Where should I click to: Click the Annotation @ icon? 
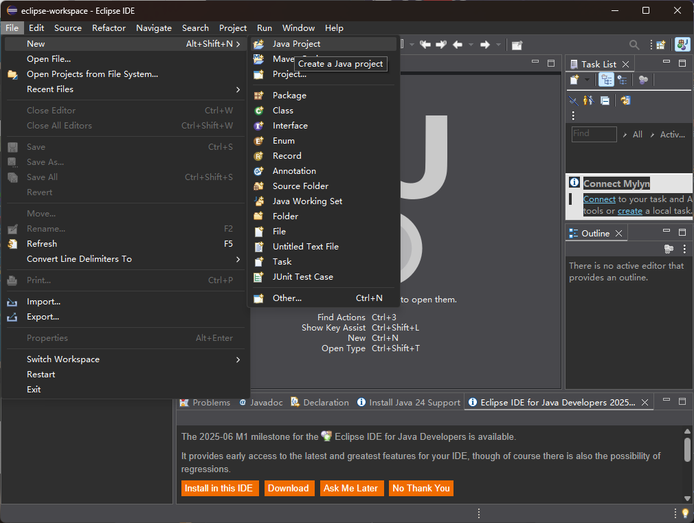click(x=259, y=170)
